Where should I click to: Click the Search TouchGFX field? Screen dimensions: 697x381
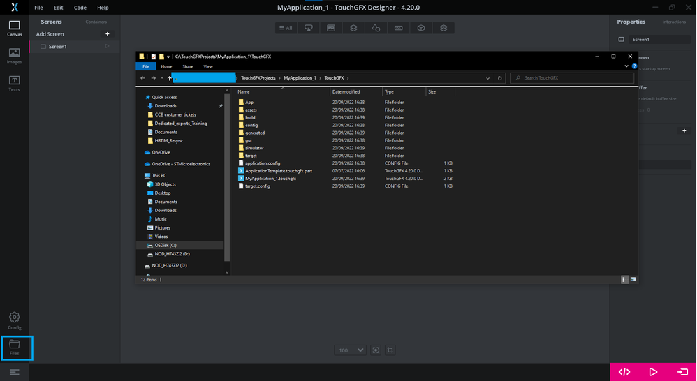[572, 78]
